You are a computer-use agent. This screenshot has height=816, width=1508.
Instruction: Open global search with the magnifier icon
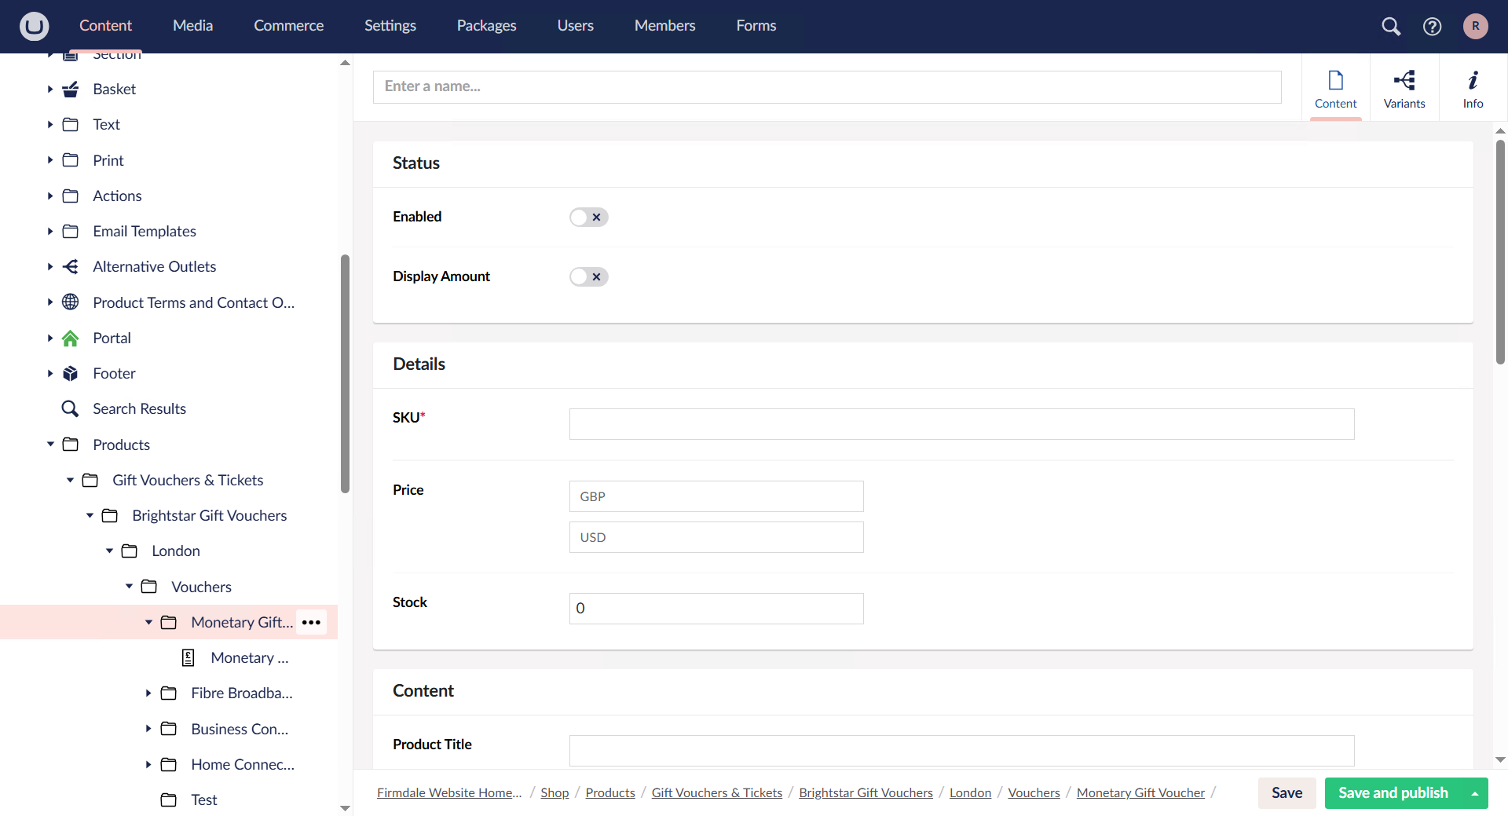[1391, 26]
